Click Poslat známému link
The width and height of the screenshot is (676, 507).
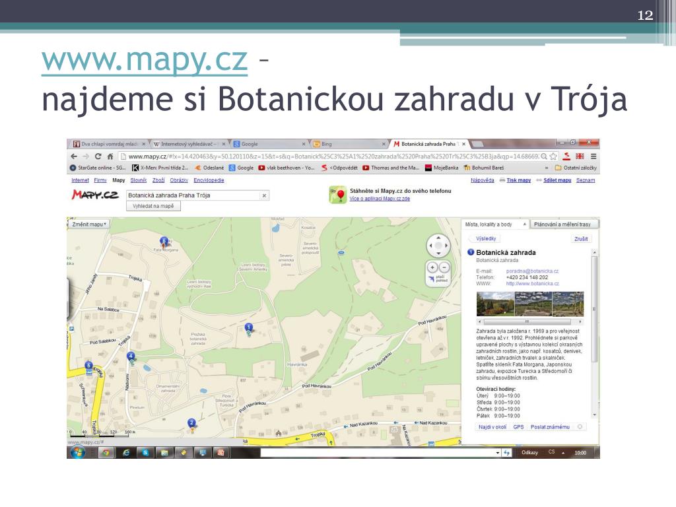pos(550,427)
